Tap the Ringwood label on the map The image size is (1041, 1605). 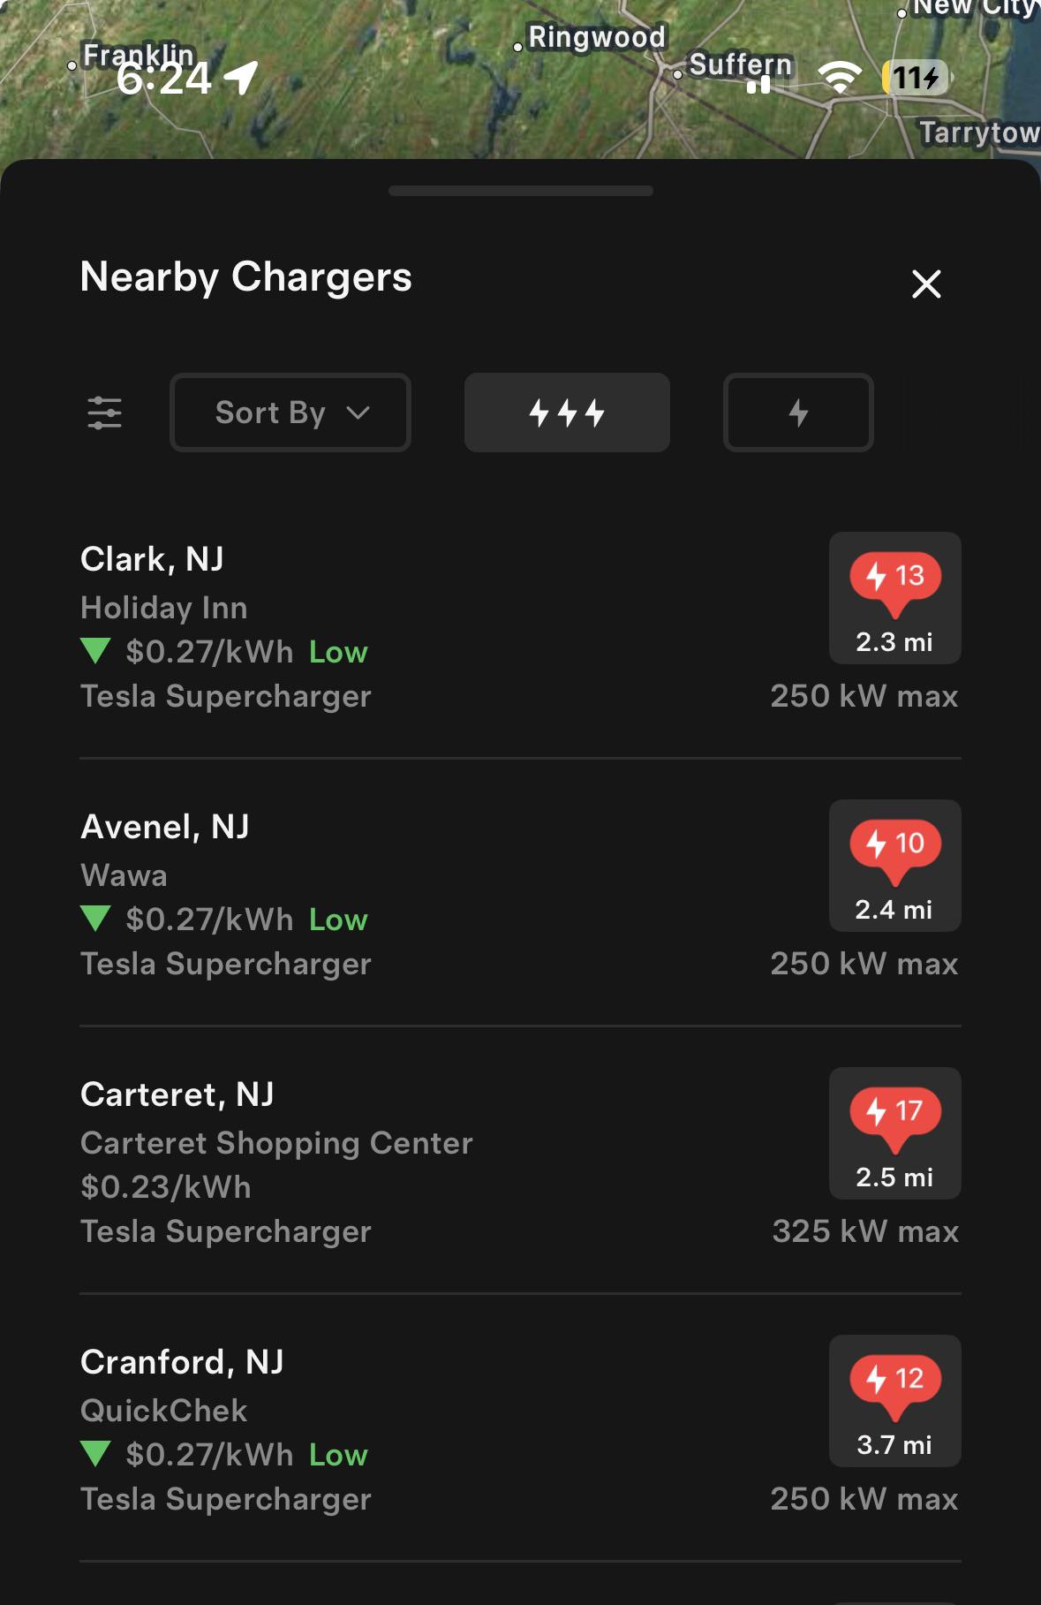coord(596,37)
